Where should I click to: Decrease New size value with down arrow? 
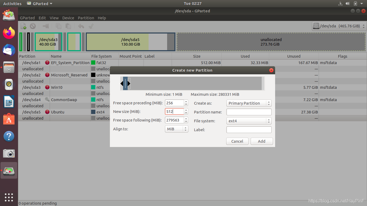[186, 113]
